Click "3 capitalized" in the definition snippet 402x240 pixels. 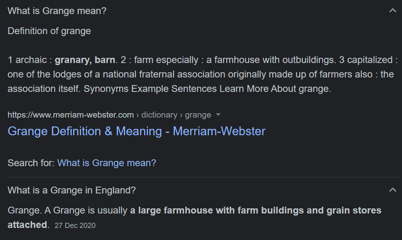click(x=365, y=60)
